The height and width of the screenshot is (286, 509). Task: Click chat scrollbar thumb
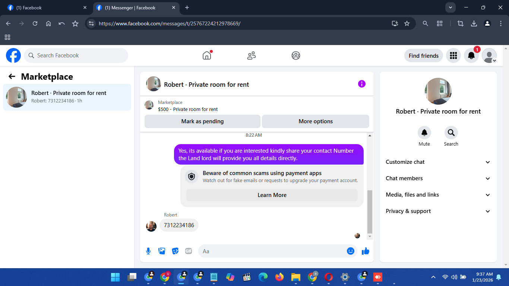[x=370, y=212]
